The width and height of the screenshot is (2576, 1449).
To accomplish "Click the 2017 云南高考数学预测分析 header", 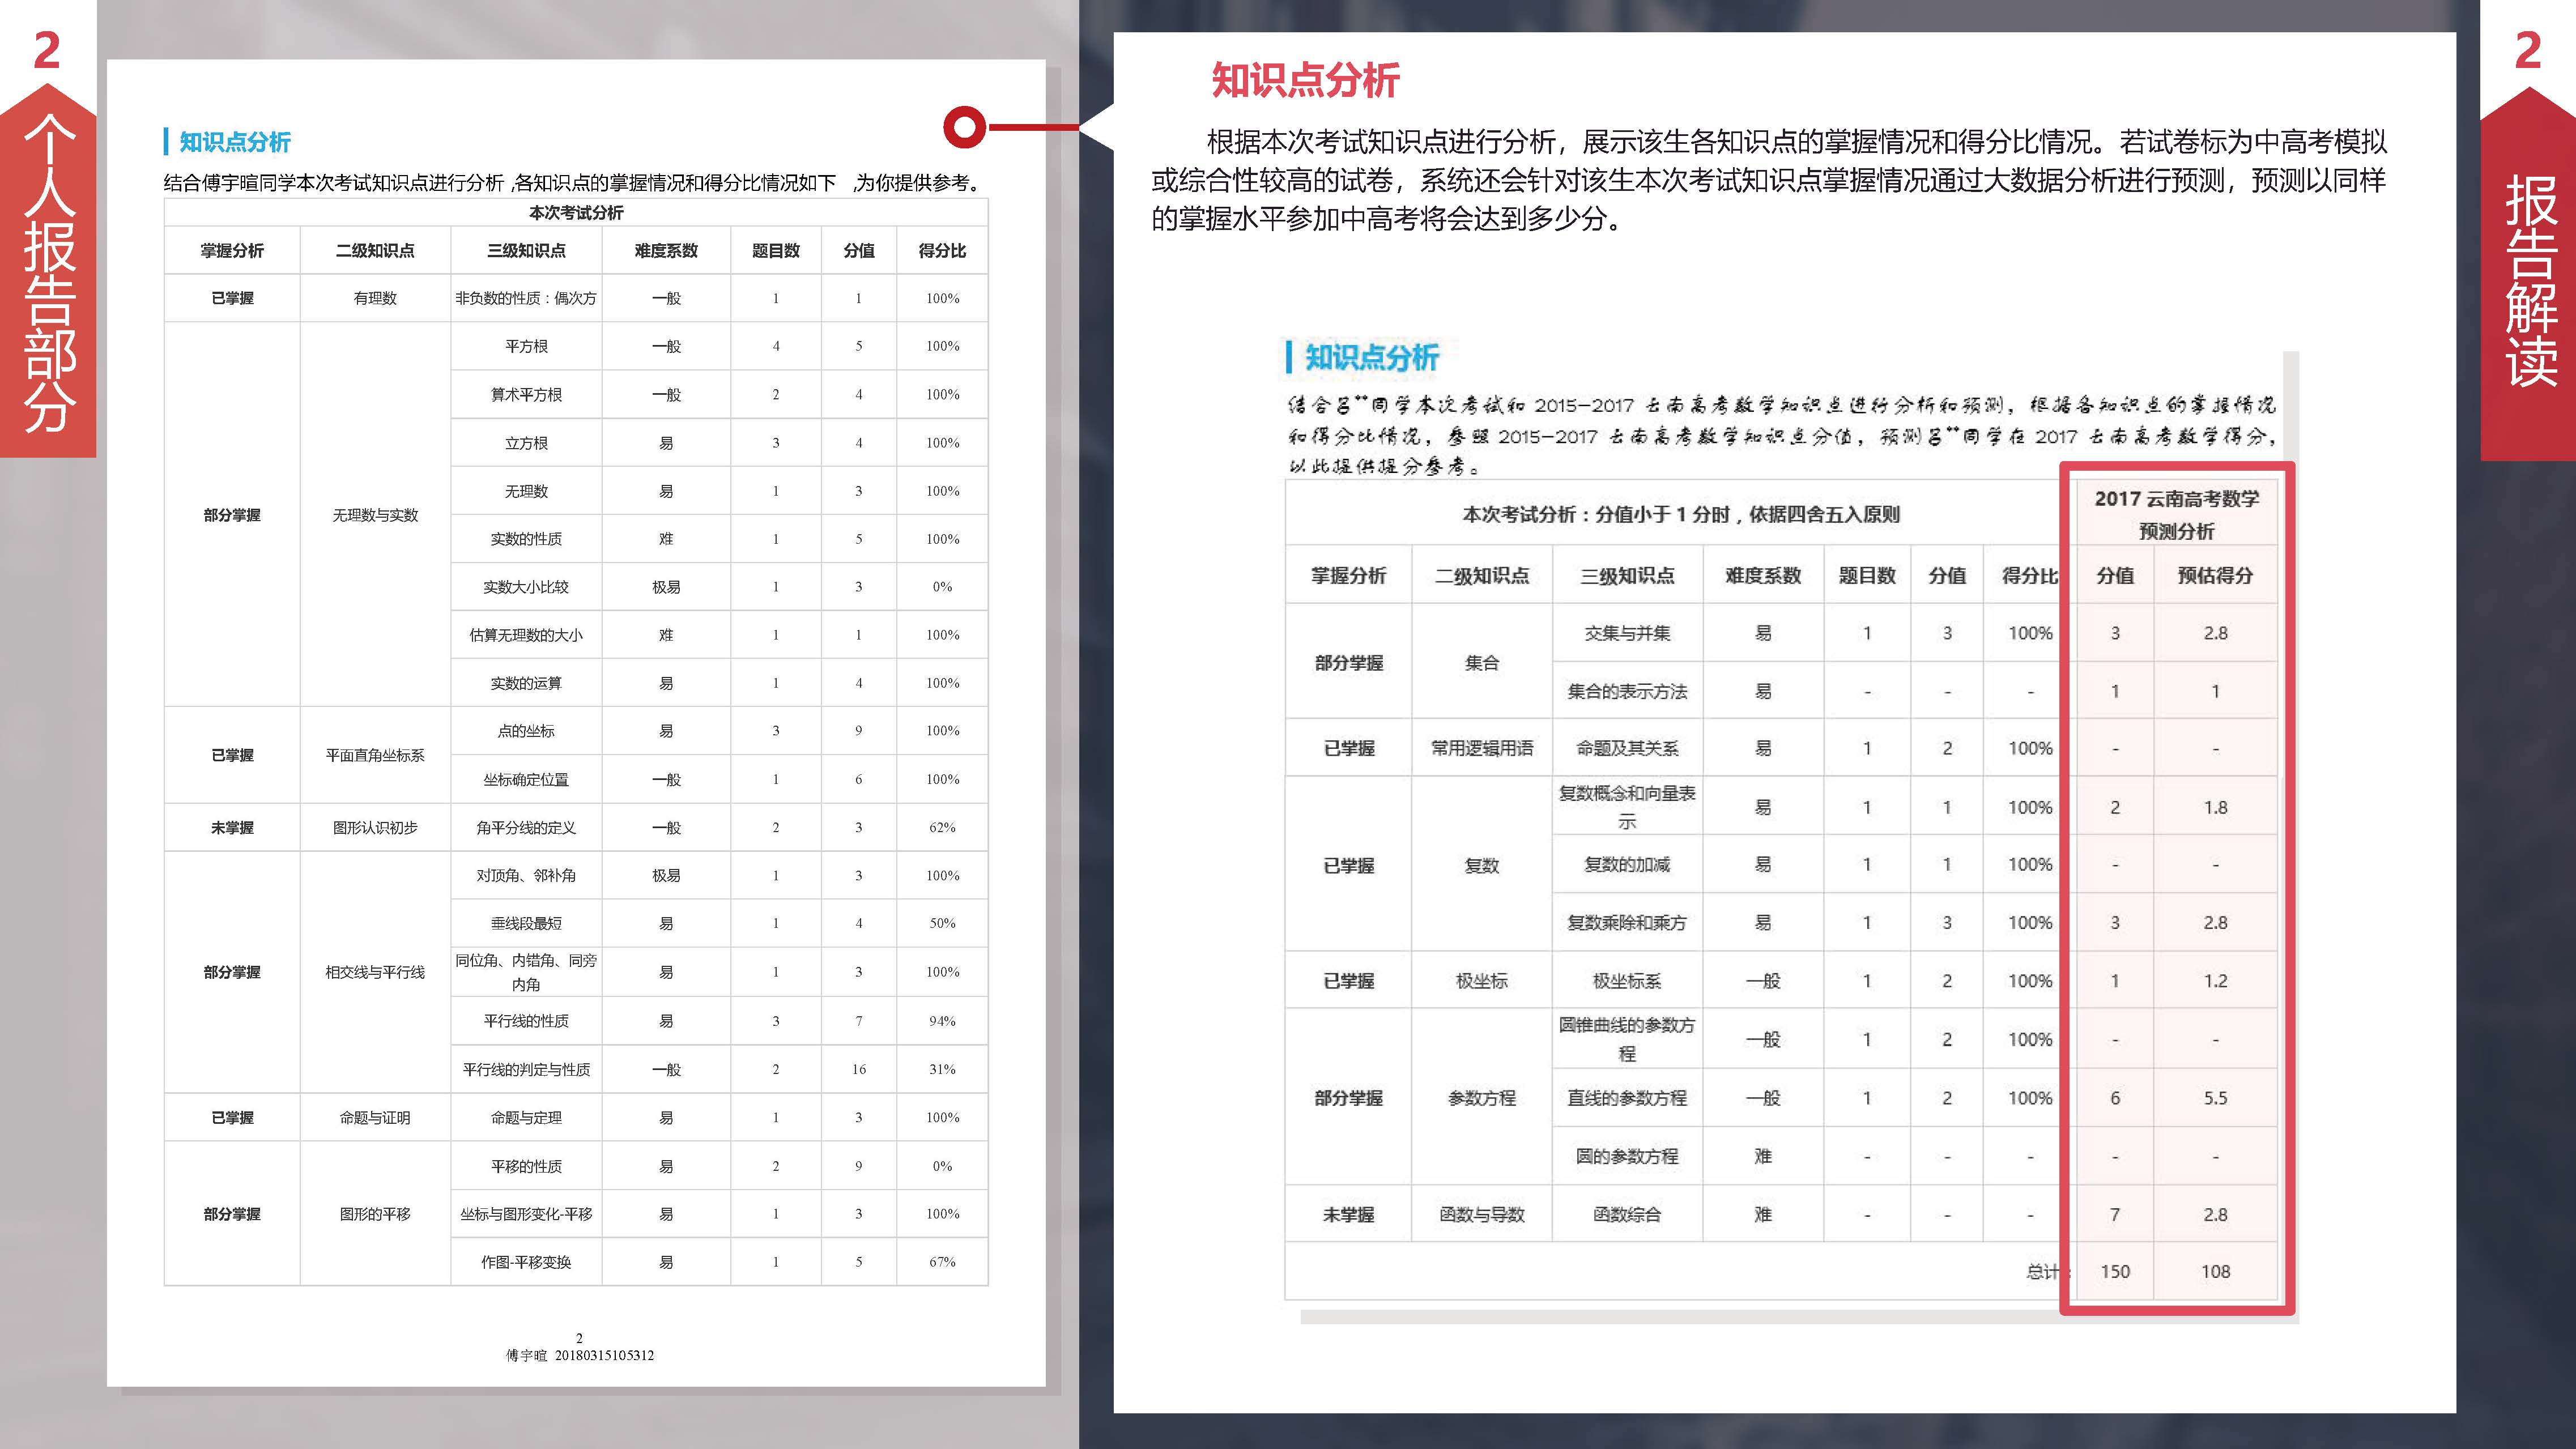I will 2176,514.
